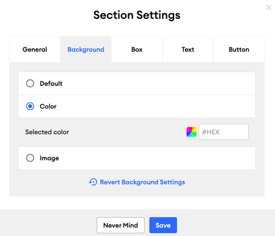This screenshot has width=275, height=236.
Task: Click the Color option label text
Action: [x=48, y=106]
